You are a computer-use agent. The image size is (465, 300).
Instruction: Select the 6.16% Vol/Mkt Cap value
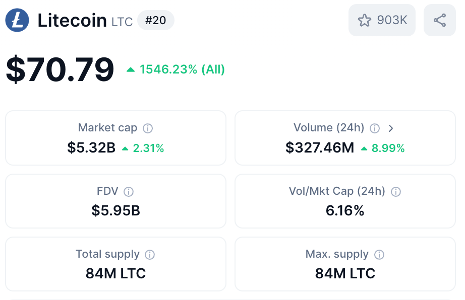[345, 210]
